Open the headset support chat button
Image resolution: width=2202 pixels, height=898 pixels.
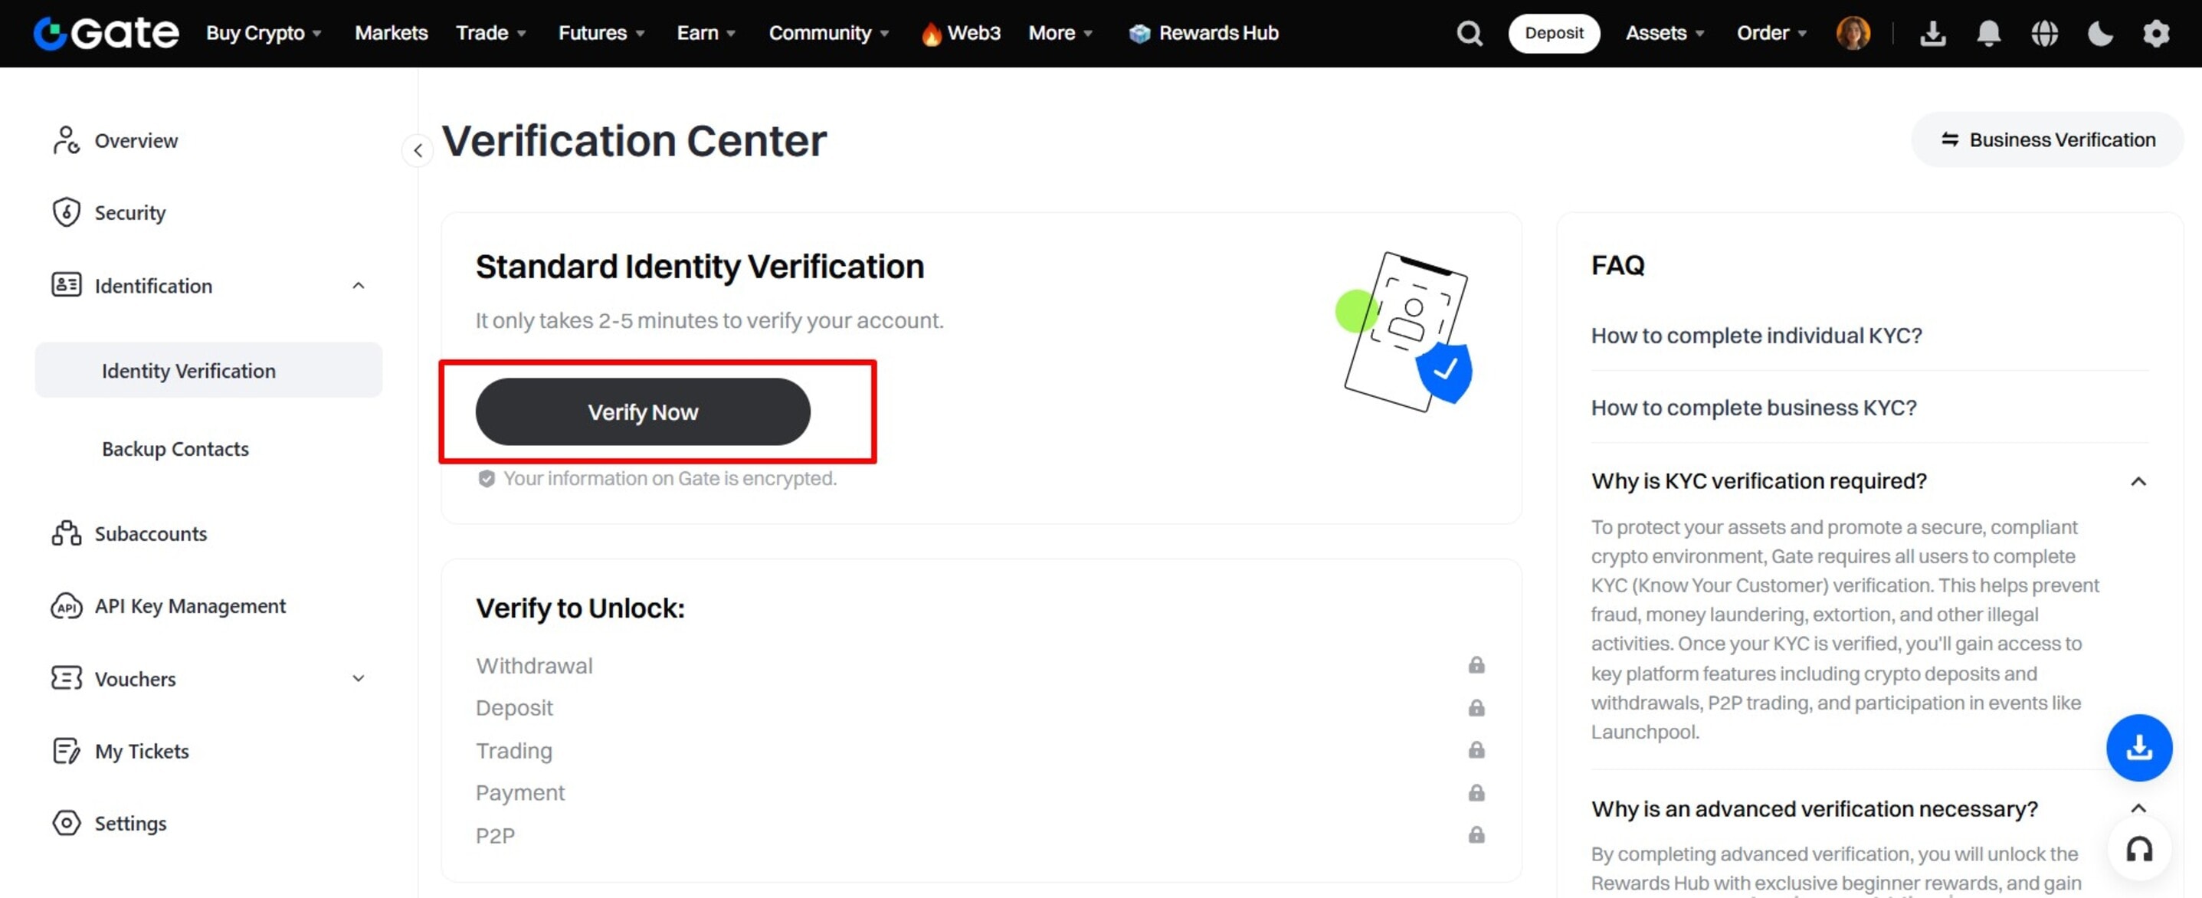[2138, 849]
